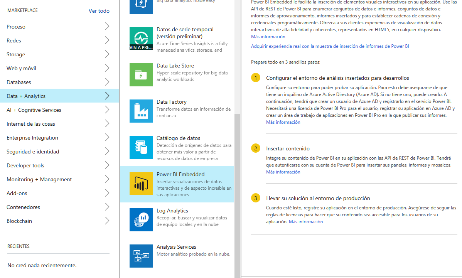Viewport: 462px width, 278px height.
Task: Expand the Proceso category chevron
Action: click(107, 27)
